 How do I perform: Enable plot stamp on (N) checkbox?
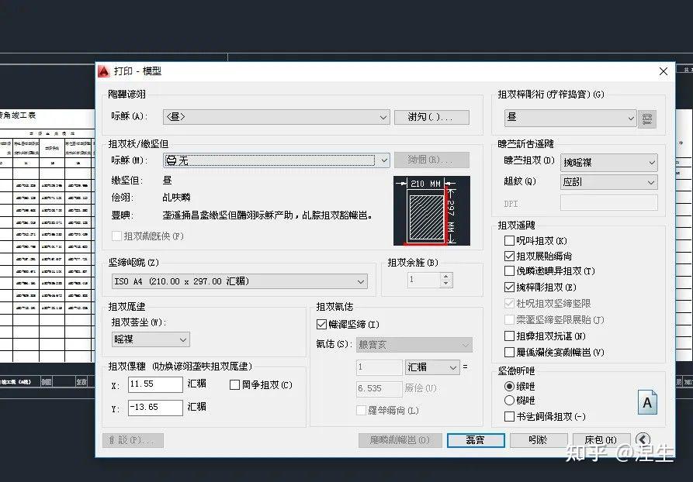pos(509,336)
